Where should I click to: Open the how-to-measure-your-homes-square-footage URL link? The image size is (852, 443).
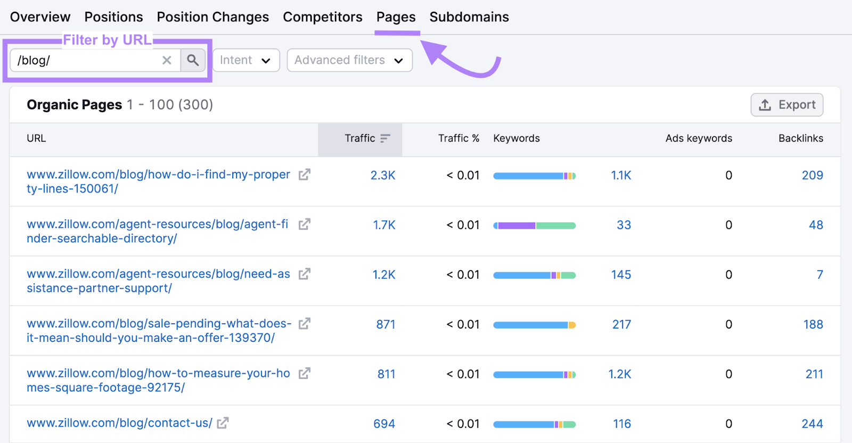(x=158, y=380)
